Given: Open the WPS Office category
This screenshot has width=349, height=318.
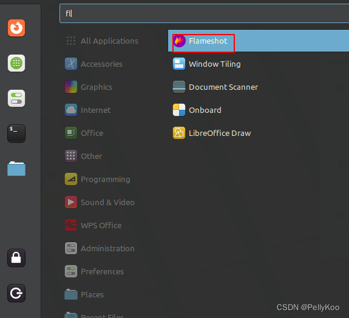Looking at the screenshot, I should click(101, 225).
